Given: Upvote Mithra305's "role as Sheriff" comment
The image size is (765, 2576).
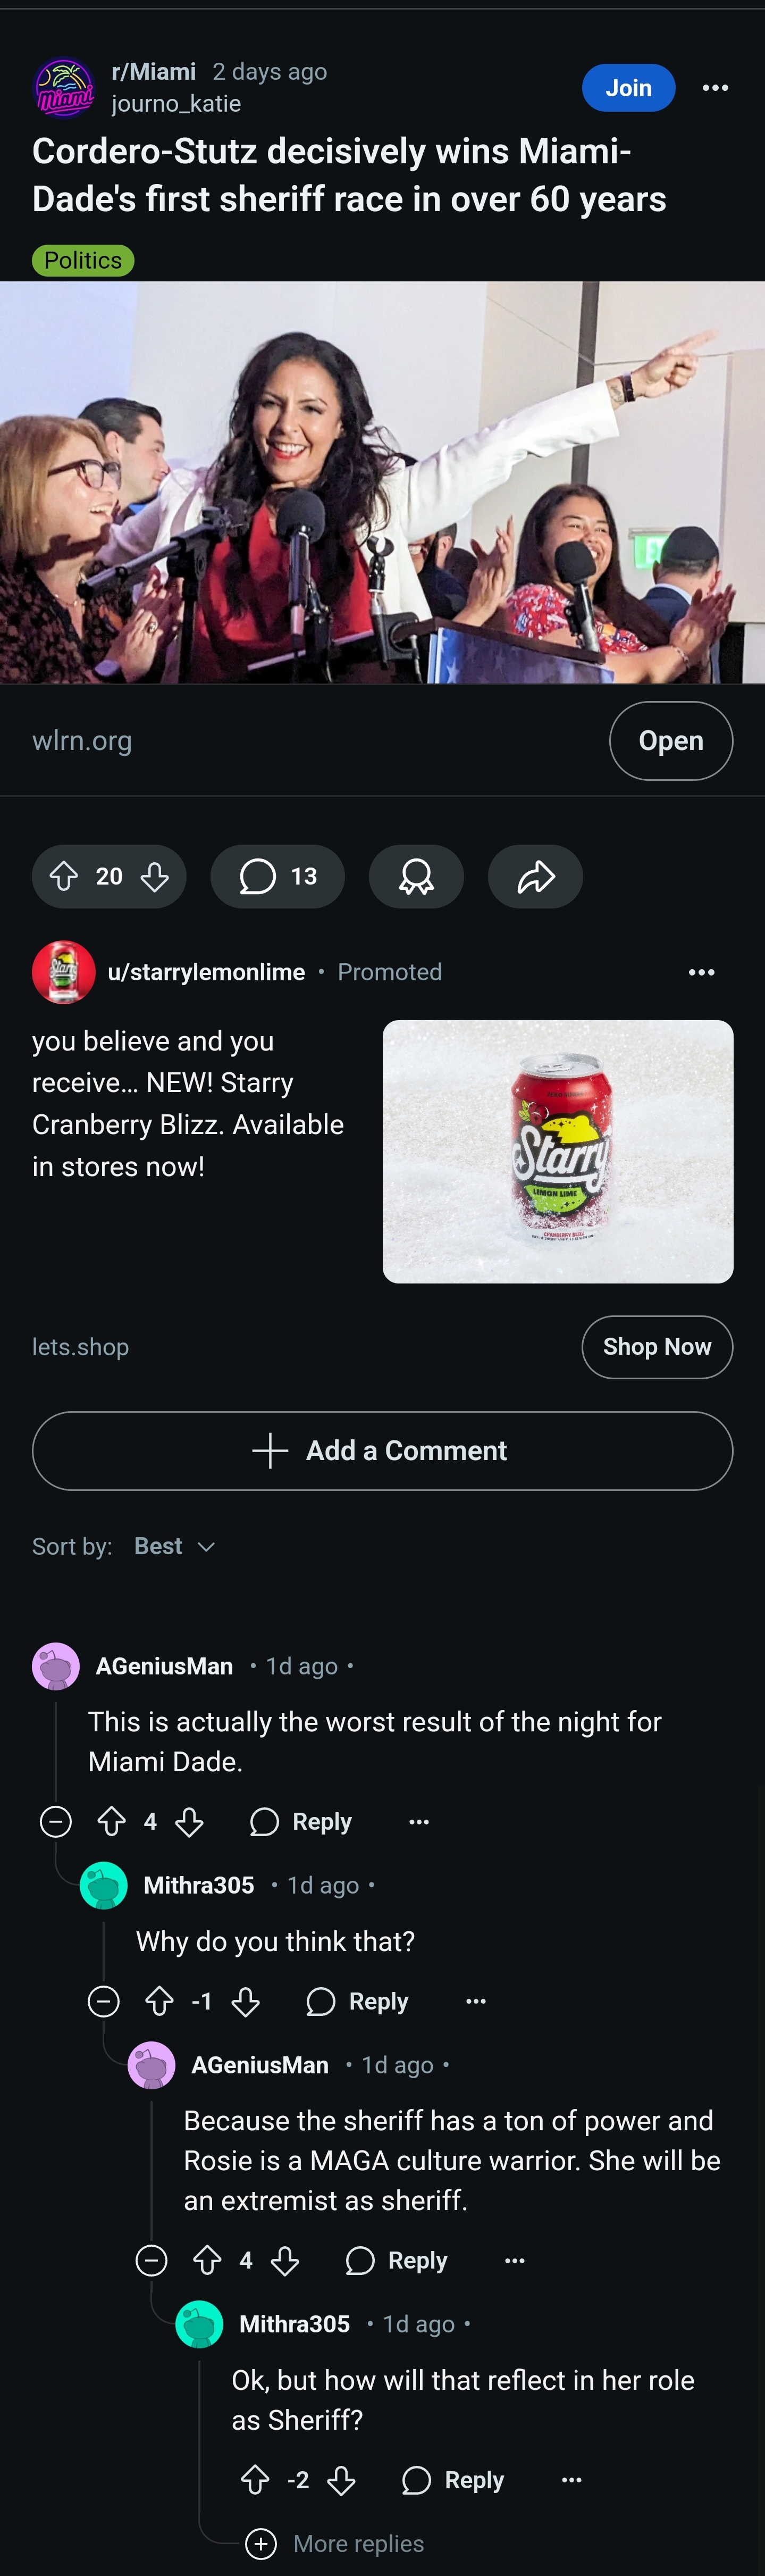Looking at the screenshot, I should (x=255, y=2480).
